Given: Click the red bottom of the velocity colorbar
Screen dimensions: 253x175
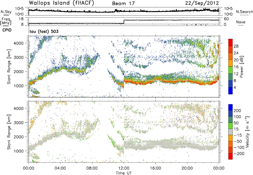Looking at the screenshot, I should click(x=231, y=156).
